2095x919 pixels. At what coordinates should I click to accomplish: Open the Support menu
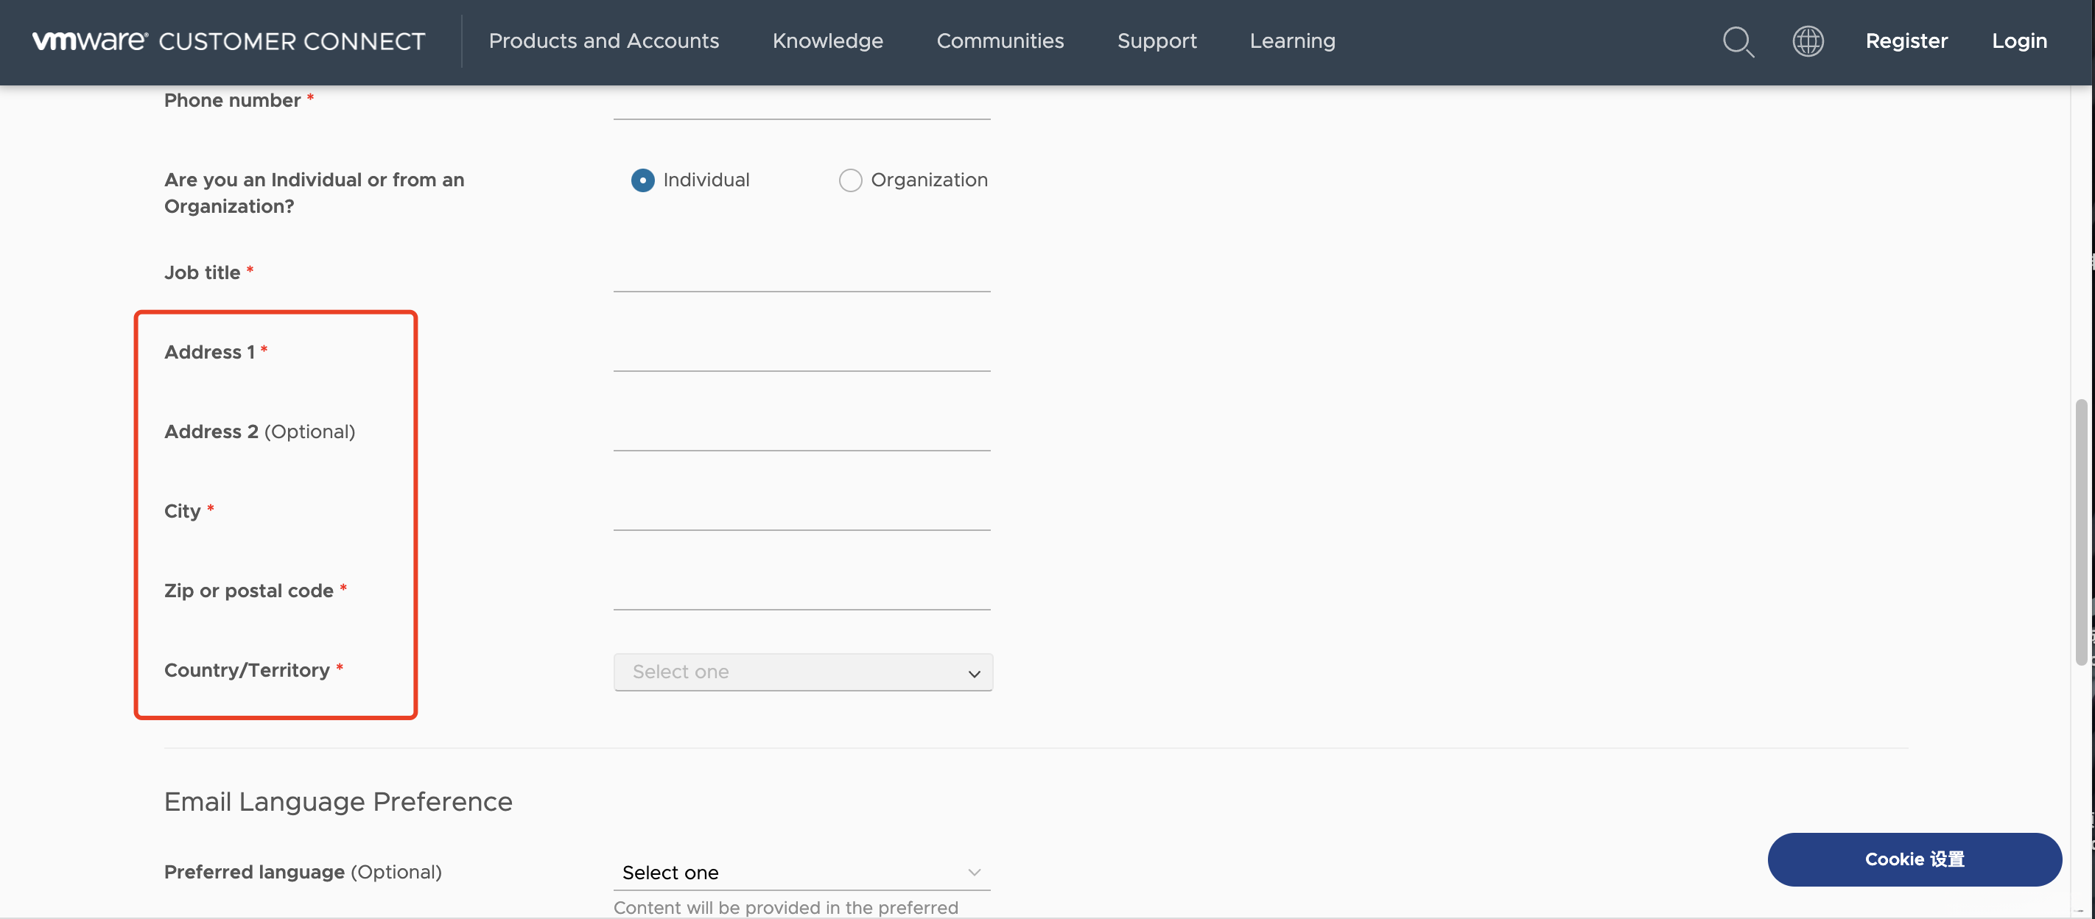1157,41
